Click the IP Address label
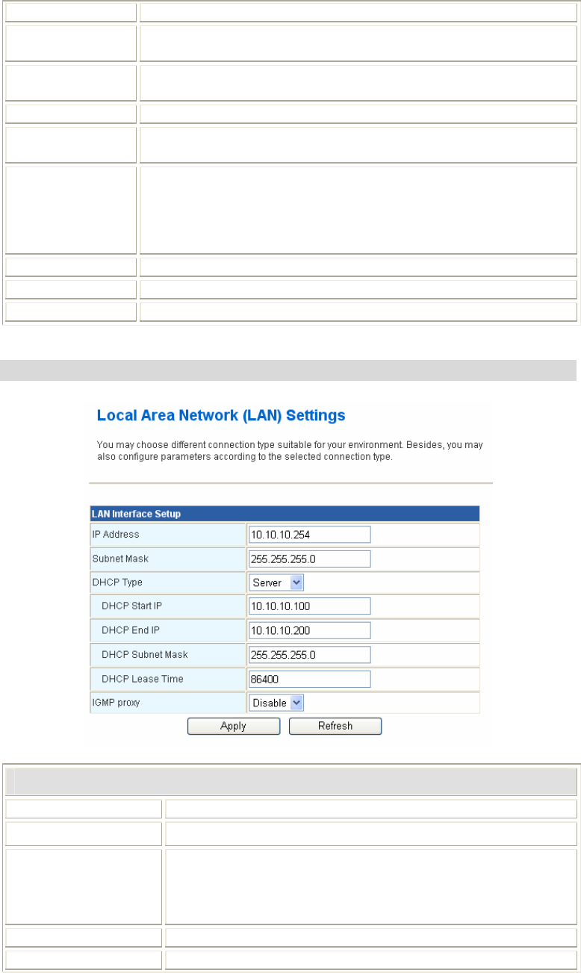This screenshot has height=973, width=581. pos(116,535)
